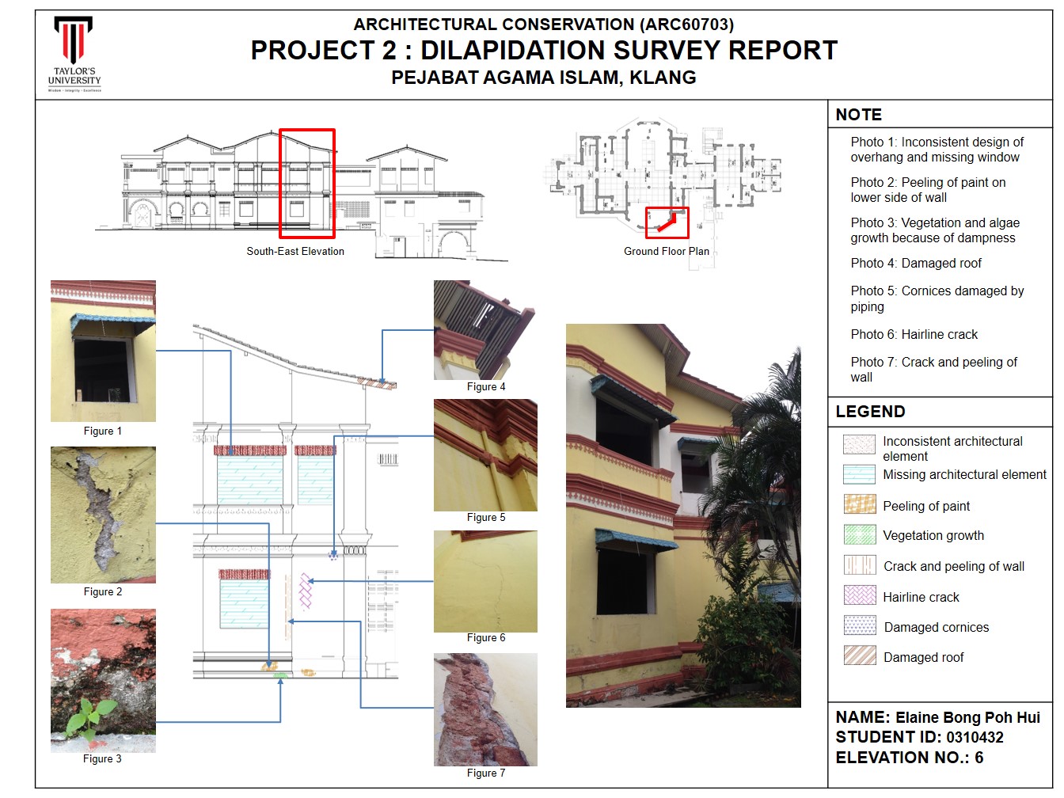Click 'Vegetation growth' legend label
This screenshot has width=1064, height=798.
point(933,536)
